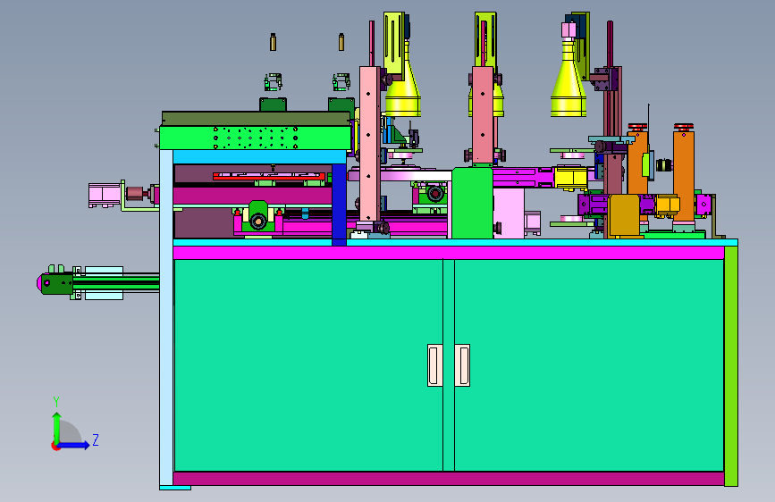Select the dark blue vertical post

[339, 205]
